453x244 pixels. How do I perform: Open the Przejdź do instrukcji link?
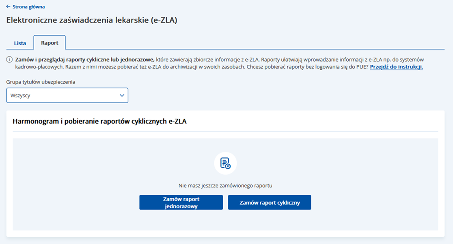pyautogui.click(x=396, y=66)
